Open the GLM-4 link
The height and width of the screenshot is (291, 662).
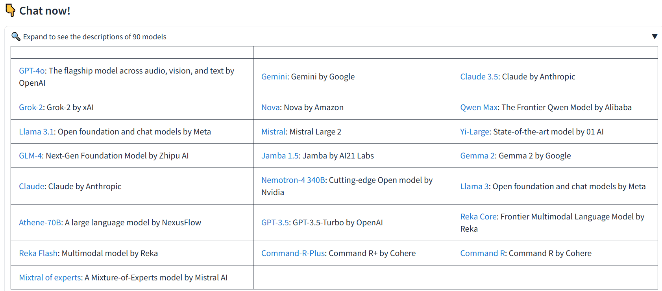pyautogui.click(x=30, y=156)
